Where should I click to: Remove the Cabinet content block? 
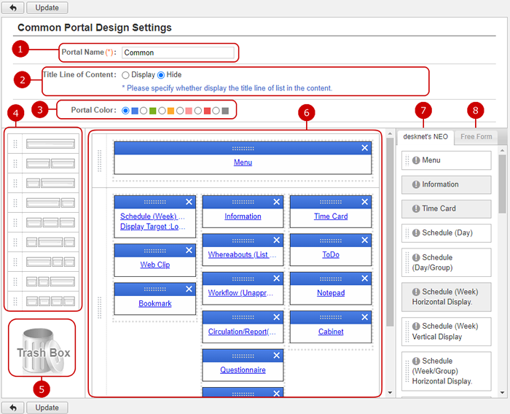pos(364,317)
